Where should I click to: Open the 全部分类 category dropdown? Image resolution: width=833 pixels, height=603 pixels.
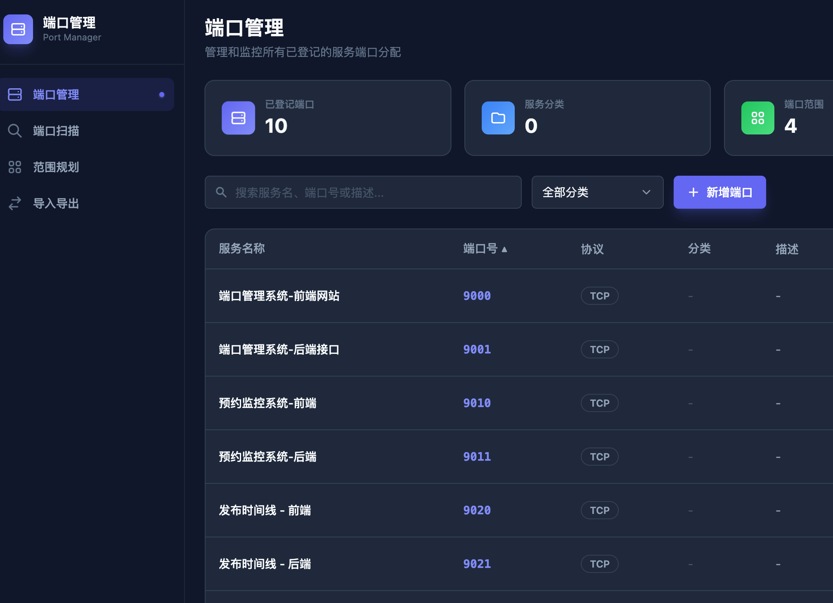597,192
